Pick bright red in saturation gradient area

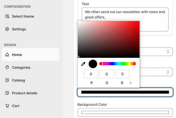(x=139, y=22)
